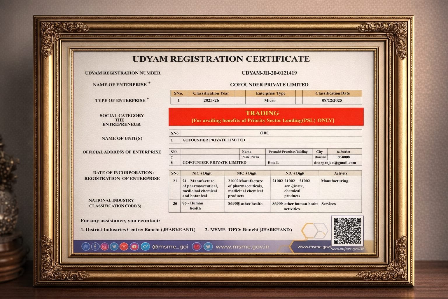This screenshot has width=448, height=299.
Task: Click the hexagon logo near QR code
Action: [314, 231]
